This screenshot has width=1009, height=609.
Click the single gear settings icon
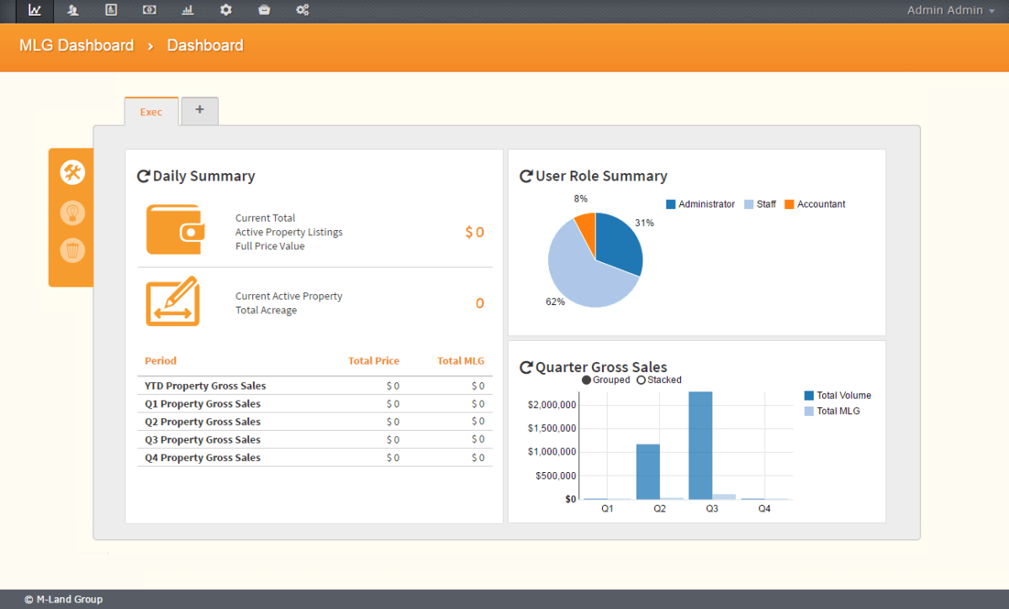(x=225, y=10)
